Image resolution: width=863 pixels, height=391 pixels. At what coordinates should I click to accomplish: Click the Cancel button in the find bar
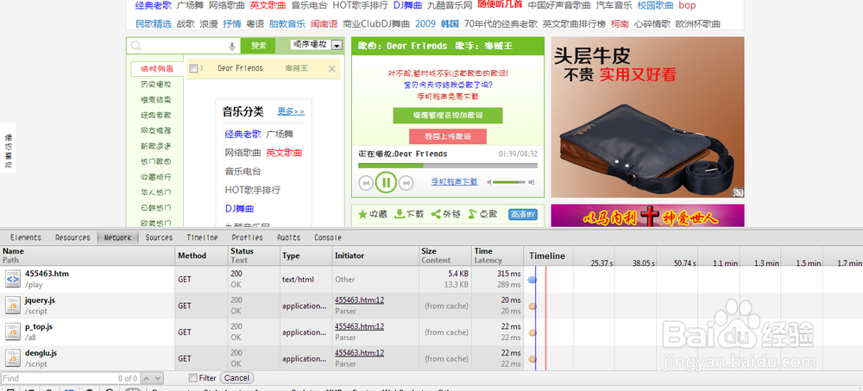[236, 378]
